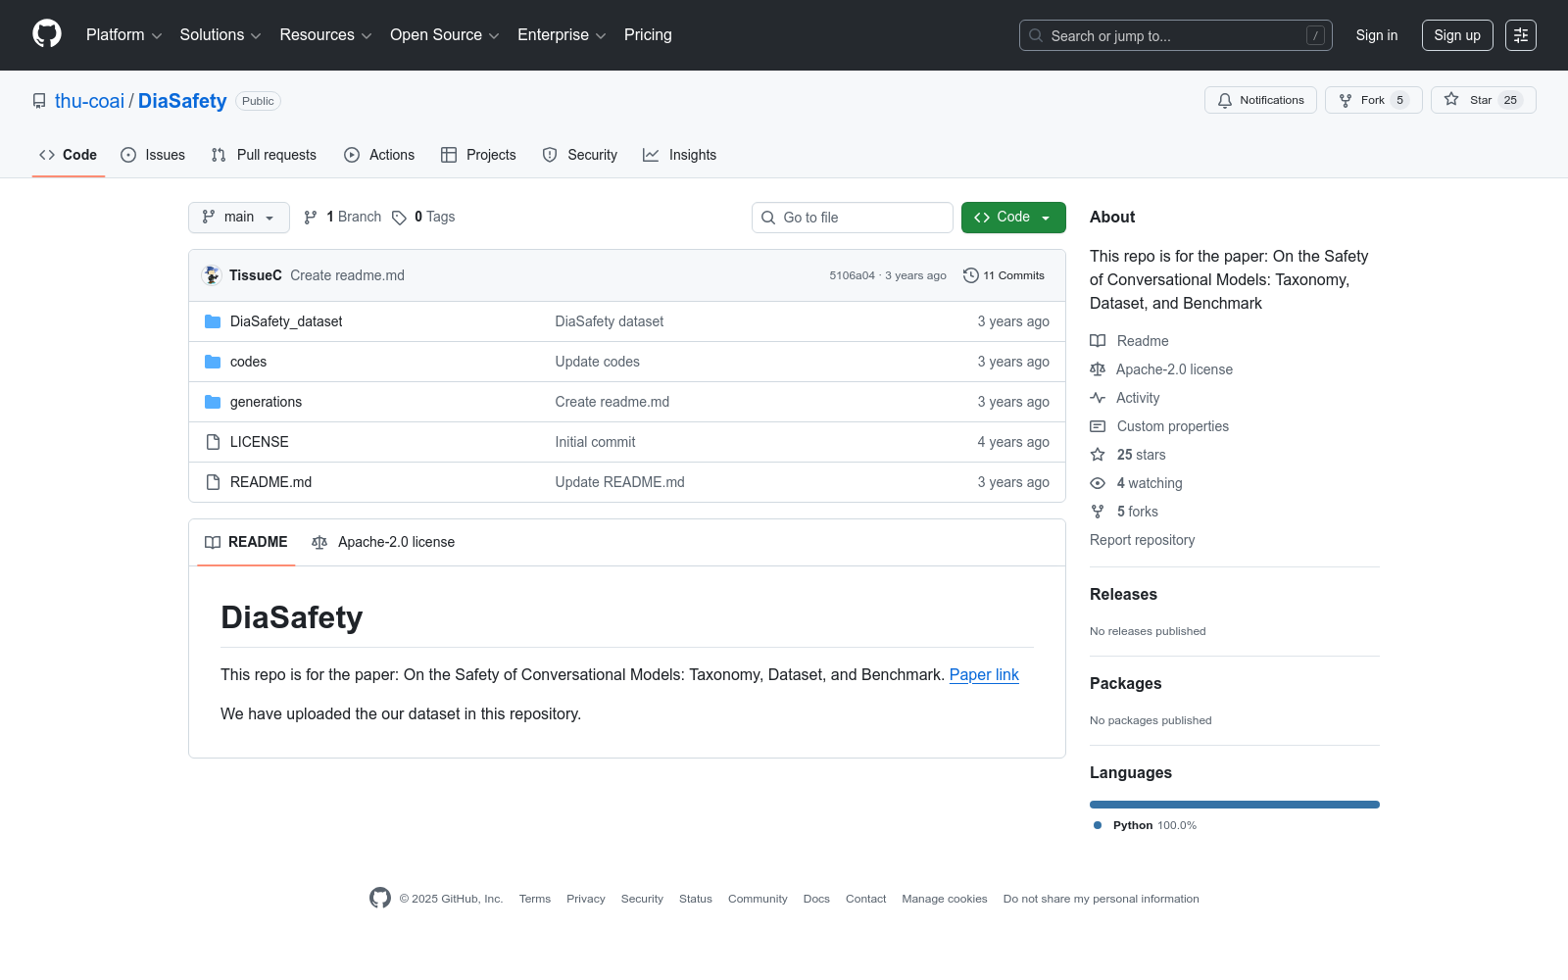Click the Sign in link
Screen dimensions: 1568x980
click(1377, 35)
